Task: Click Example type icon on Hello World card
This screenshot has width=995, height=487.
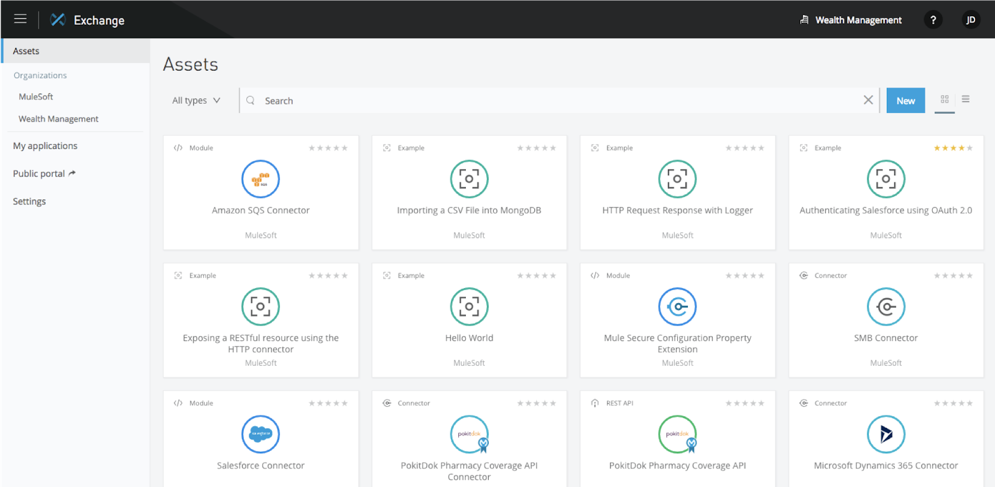Action: (x=387, y=275)
